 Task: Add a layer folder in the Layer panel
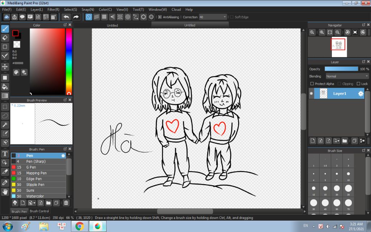tap(345, 141)
